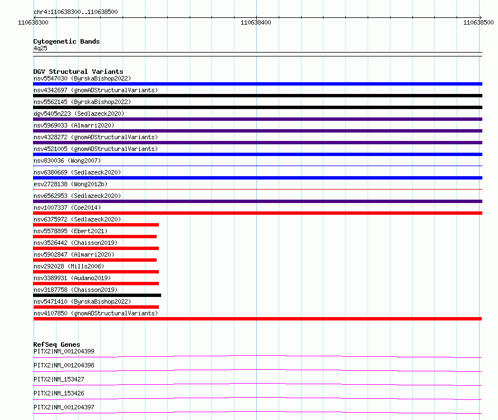The image size is (498, 420).
Task: Click the red bar under nsv292028
Action: pyautogui.click(x=96, y=272)
